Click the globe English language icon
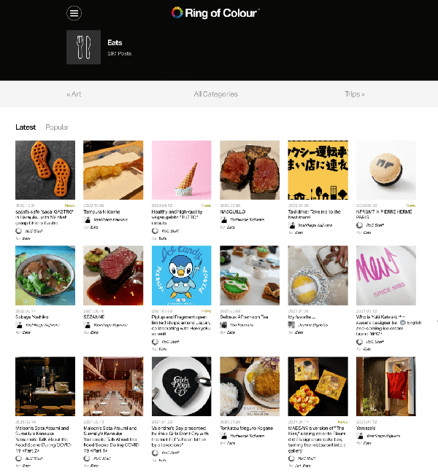Viewport: 438px width, 473px height. [403, 322]
